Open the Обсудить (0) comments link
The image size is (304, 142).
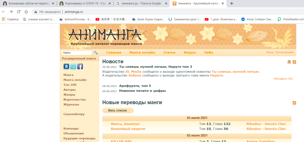[x=283, y=79]
